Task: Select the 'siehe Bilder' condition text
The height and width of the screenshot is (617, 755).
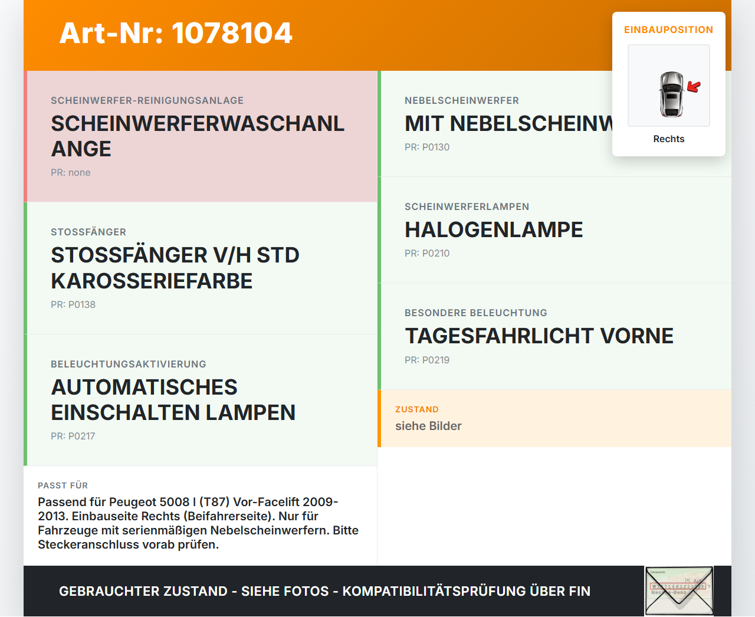Action: tap(428, 426)
